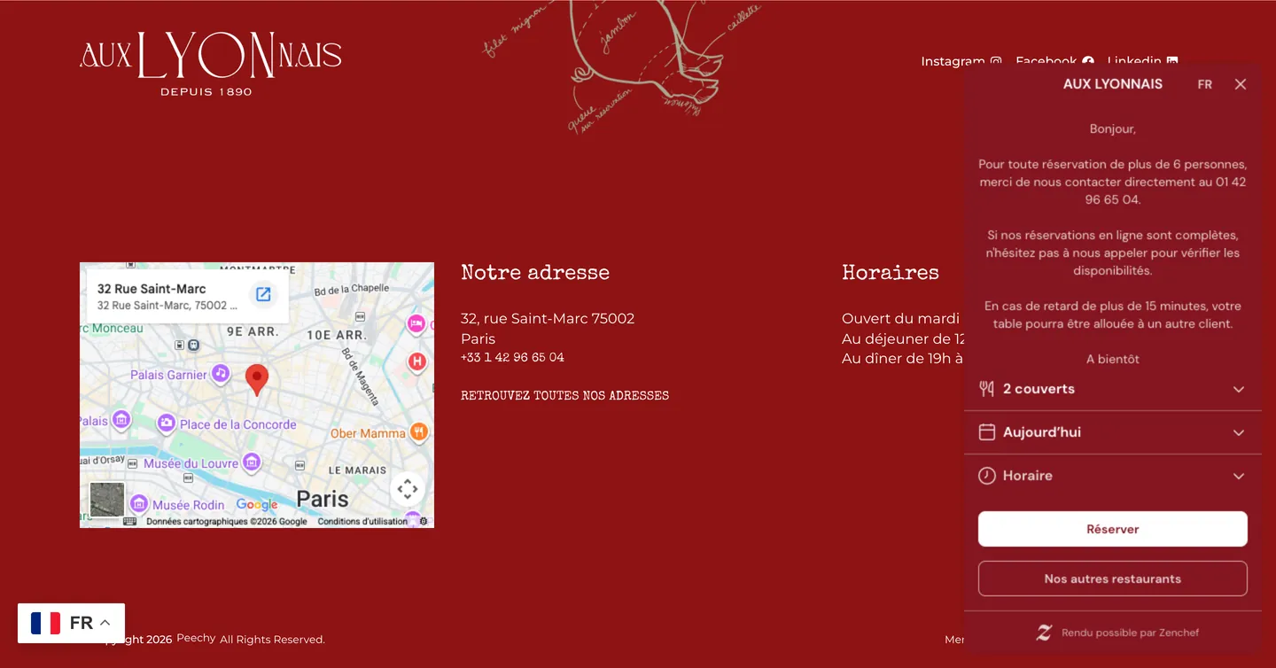This screenshot has width=1276, height=668.
Task: Click the Instagram icon in the header
Action: point(996,61)
